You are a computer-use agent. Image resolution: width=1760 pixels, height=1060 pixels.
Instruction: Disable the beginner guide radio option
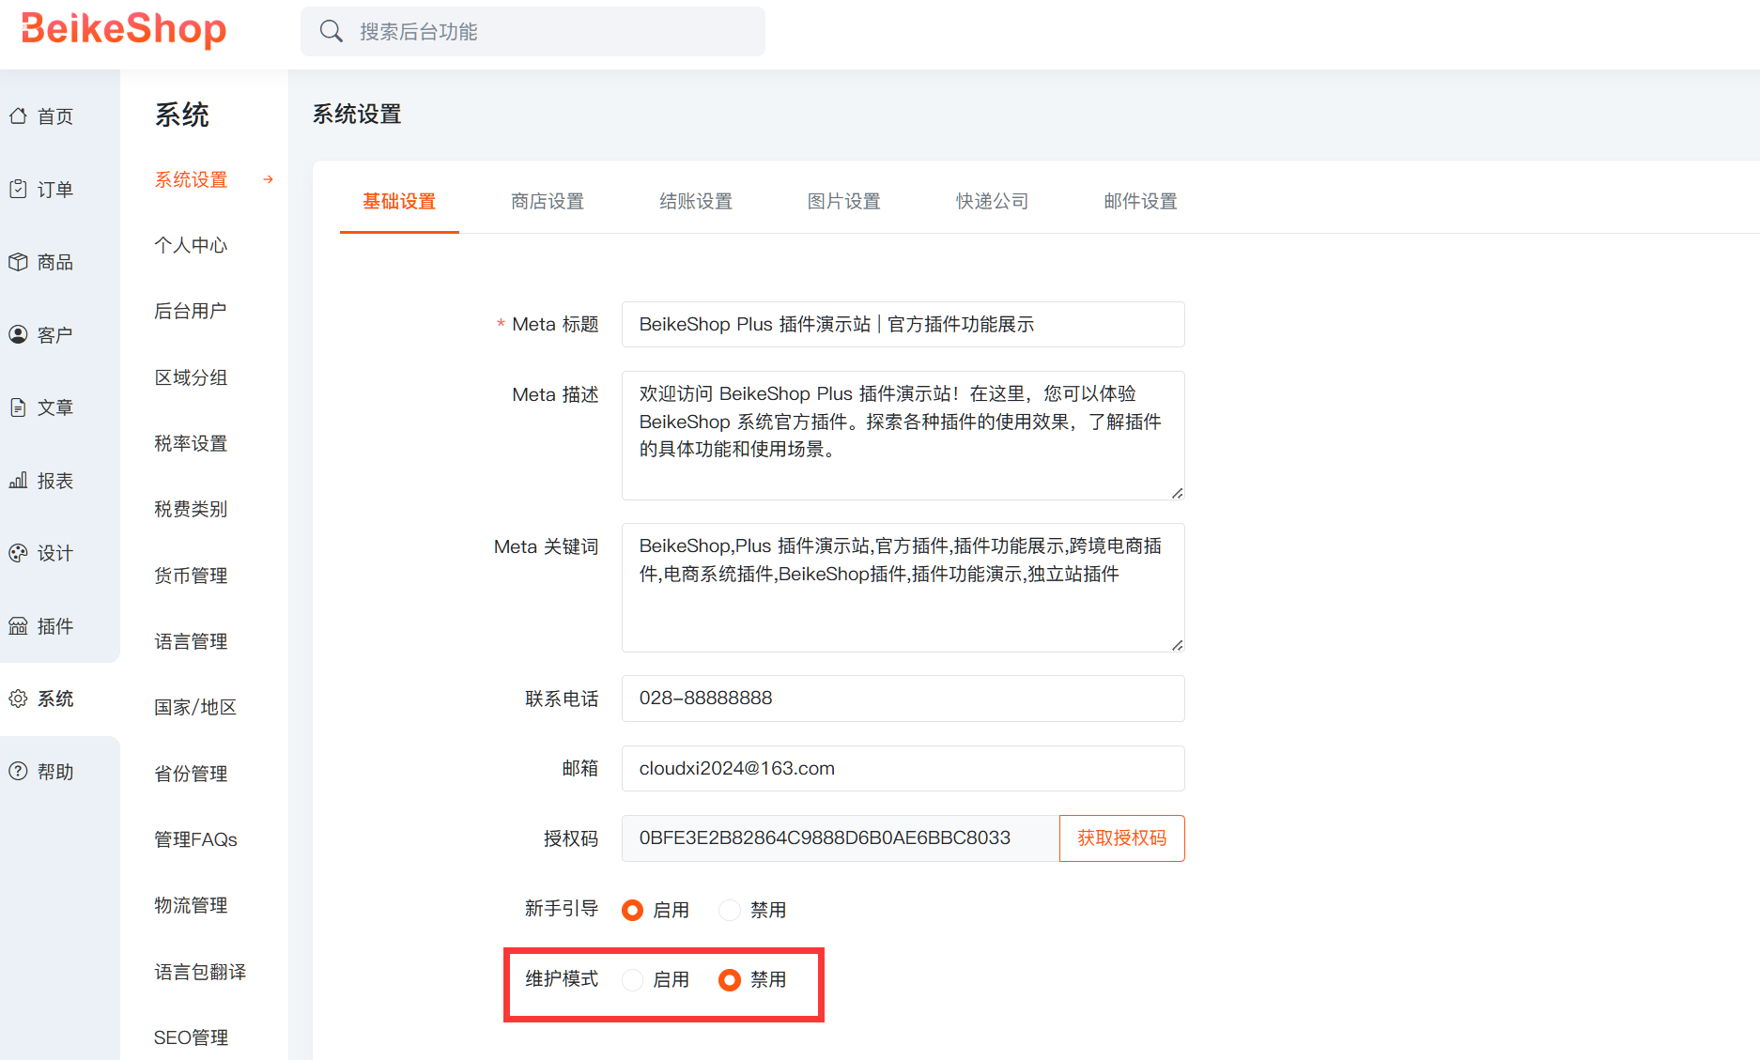pyautogui.click(x=730, y=910)
